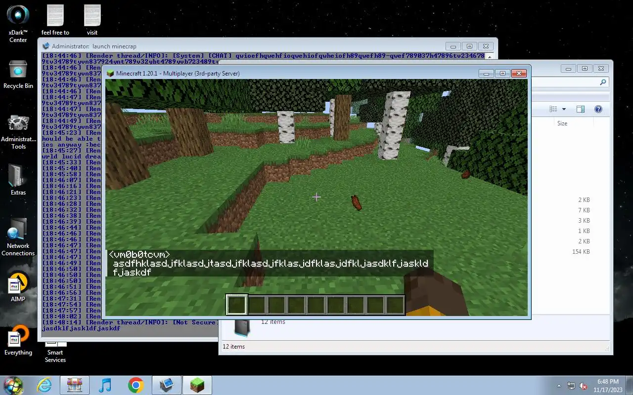Toggle the Explorer preview pane button
633x395 pixels.
581,109
